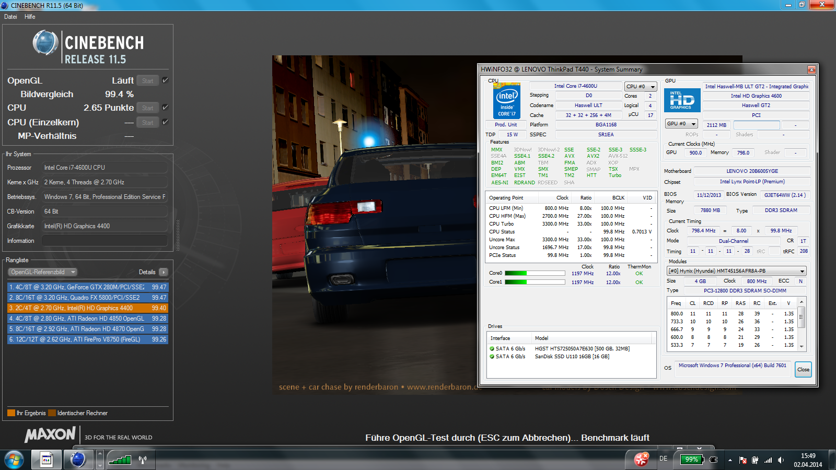Click the Cinebench icon in the taskbar
836x470 pixels.
pyautogui.click(x=78, y=460)
